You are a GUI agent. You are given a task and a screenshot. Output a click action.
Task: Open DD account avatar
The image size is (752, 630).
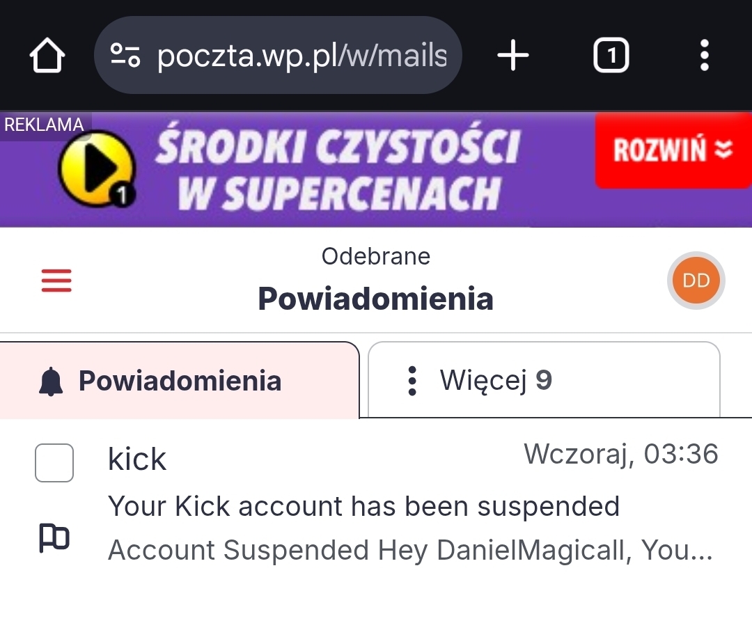696,281
